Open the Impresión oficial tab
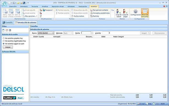Image resolution: width=169 pixels, height=106 pixels. point(58,7)
